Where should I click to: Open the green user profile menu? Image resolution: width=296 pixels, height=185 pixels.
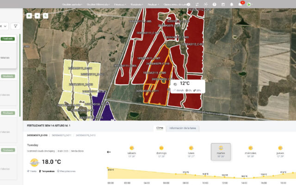(x=250, y=4)
